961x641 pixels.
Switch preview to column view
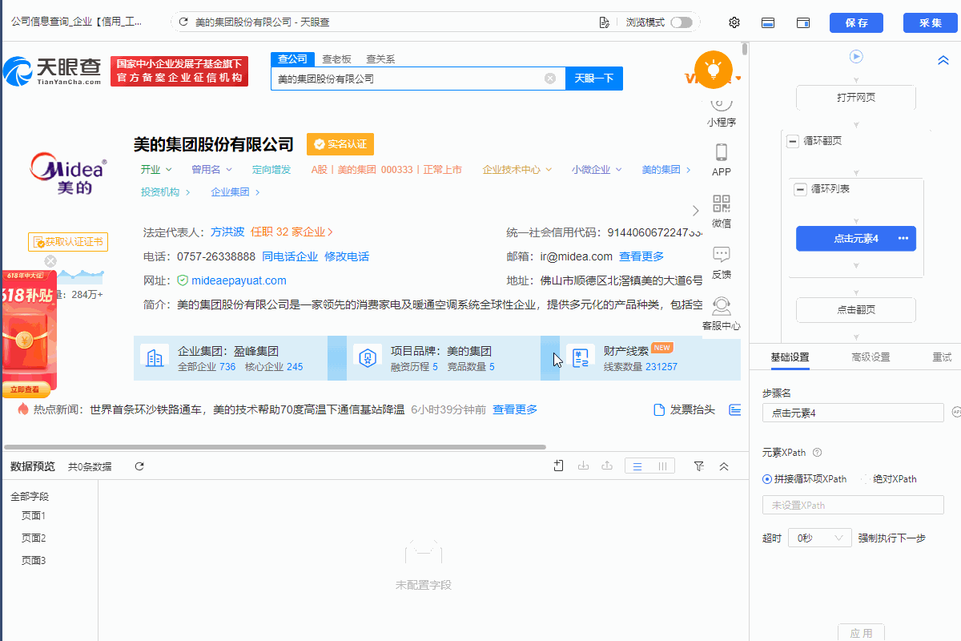click(662, 466)
